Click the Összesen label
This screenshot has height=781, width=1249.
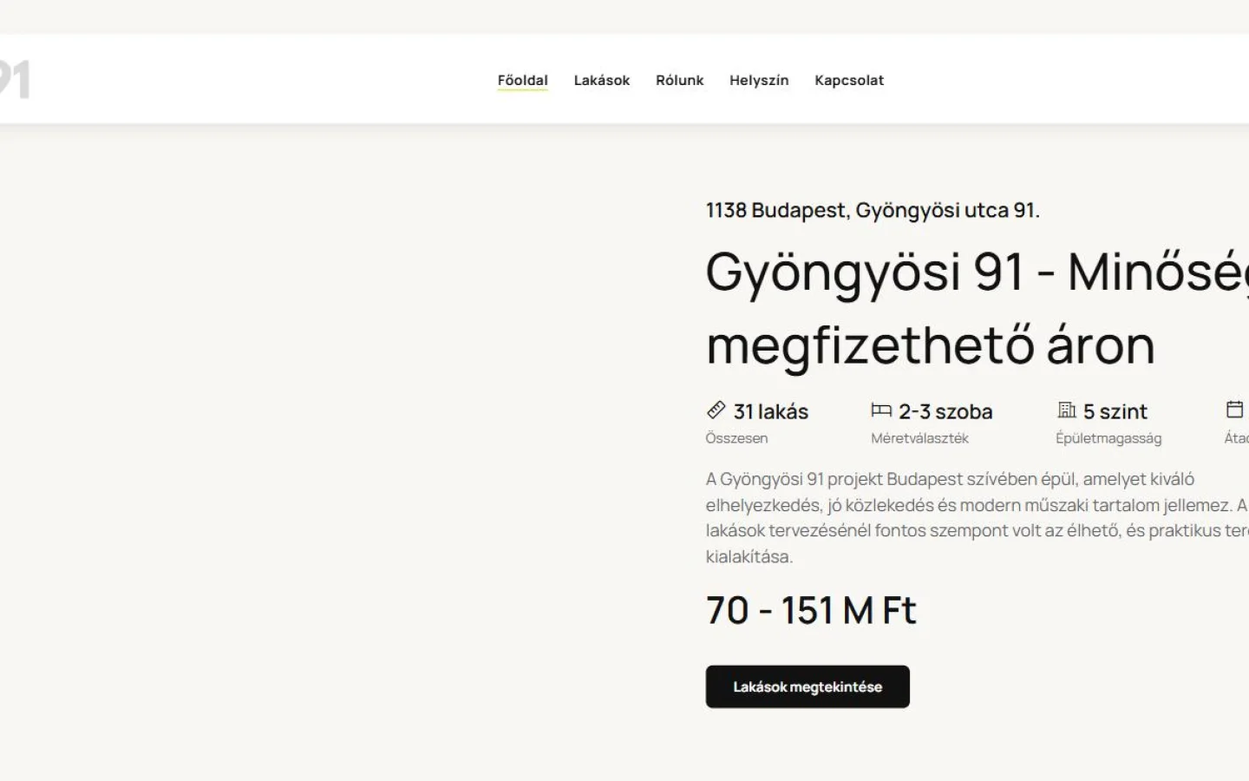coord(736,438)
